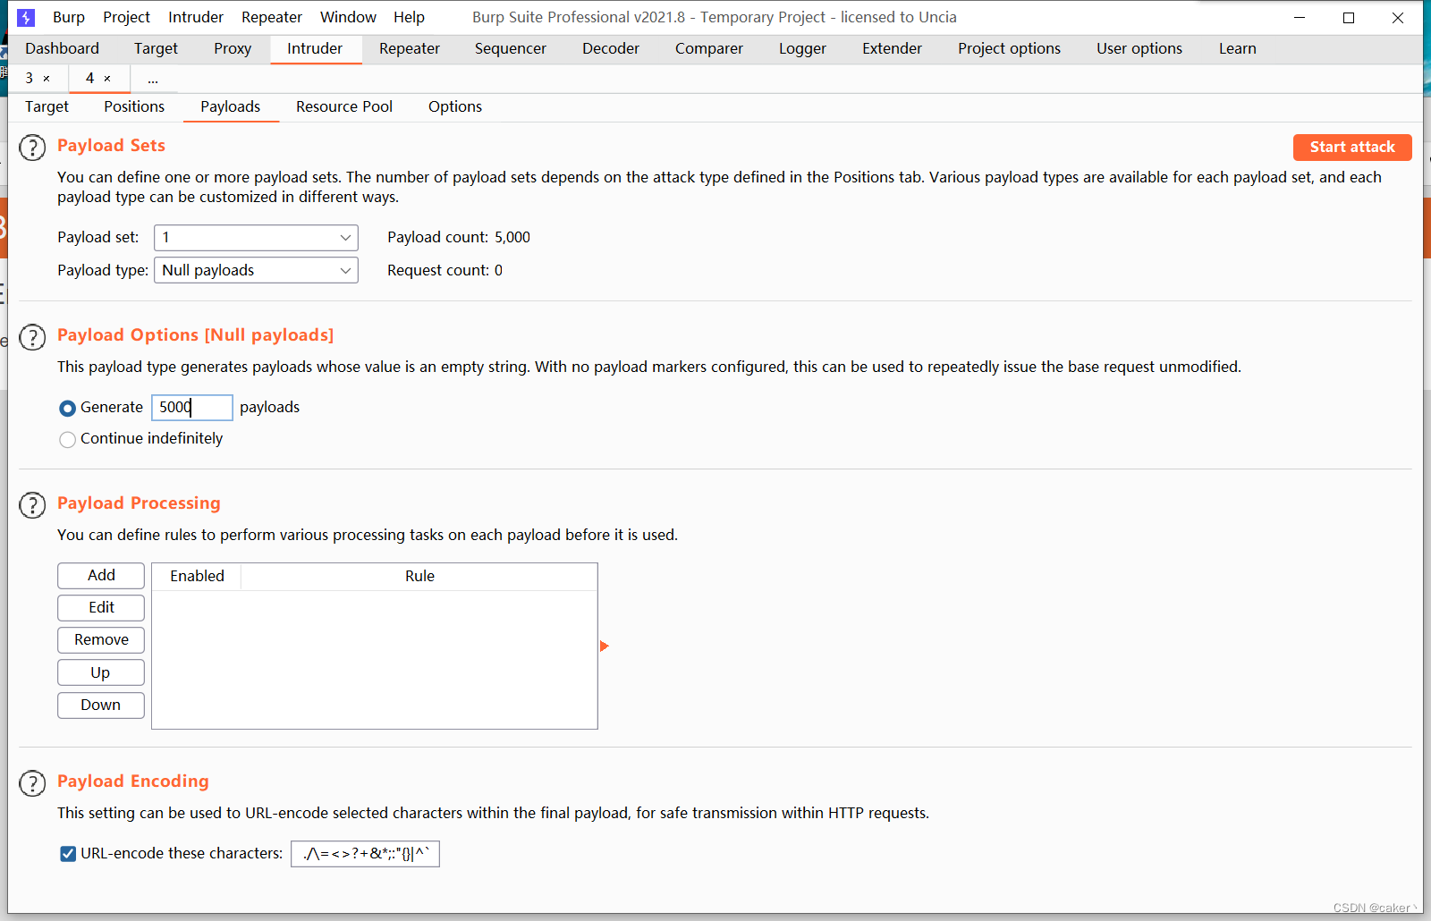Select Continue indefinitely radio button
1431x921 pixels.
point(67,439)
